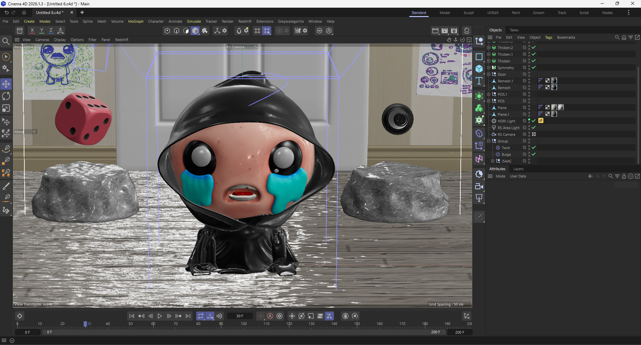Switch to the Layers tab
Image resolution: width=641 pixels, height=345 pixels.
518,169
